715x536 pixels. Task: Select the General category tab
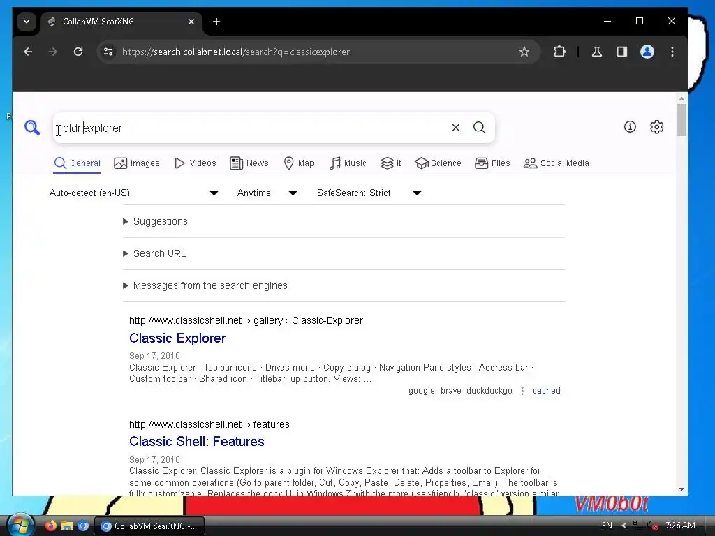tap(77, 163)
